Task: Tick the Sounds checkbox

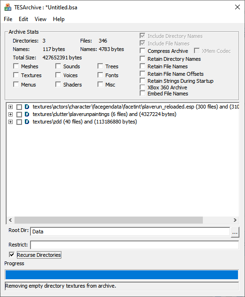Action: tap(58, 66)
